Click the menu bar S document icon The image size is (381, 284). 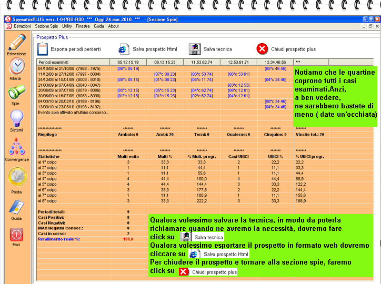8,26
